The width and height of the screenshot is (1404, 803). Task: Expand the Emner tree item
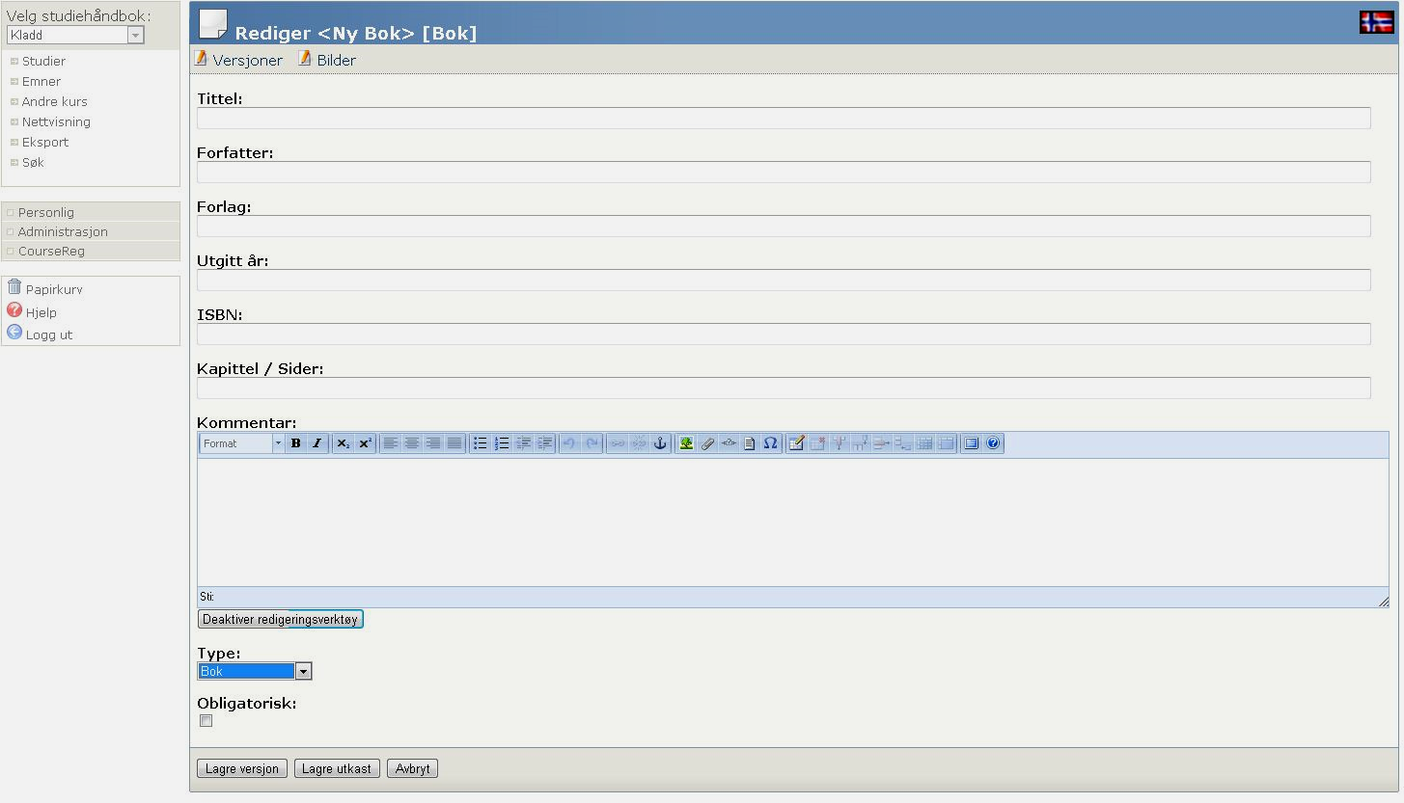pyautogui.click(x=14, y=81)
